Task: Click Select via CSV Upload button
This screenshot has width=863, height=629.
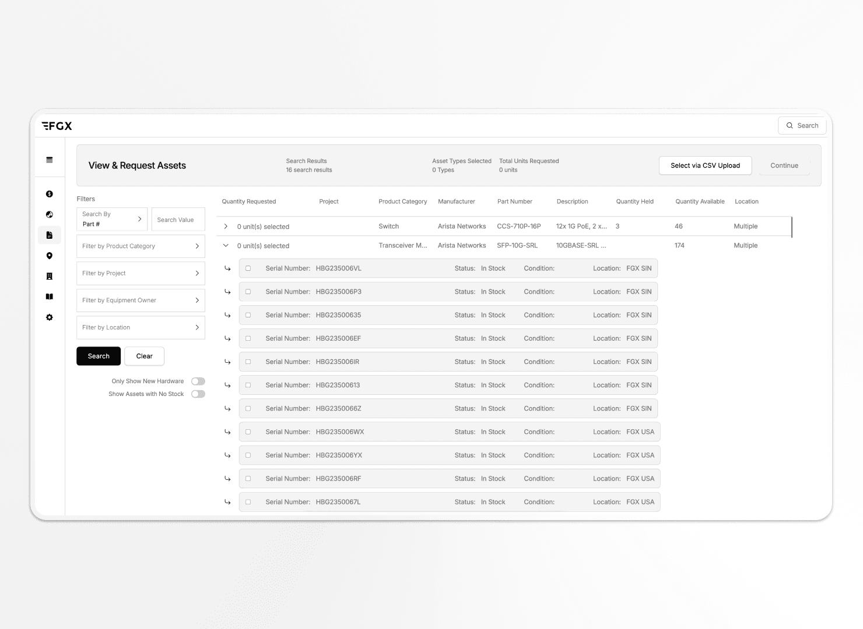Action: pos(705,165)
